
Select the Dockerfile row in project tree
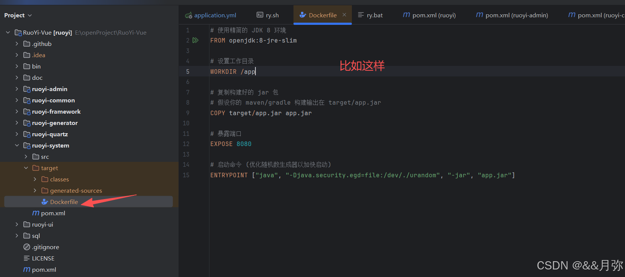tap(89, 202)
